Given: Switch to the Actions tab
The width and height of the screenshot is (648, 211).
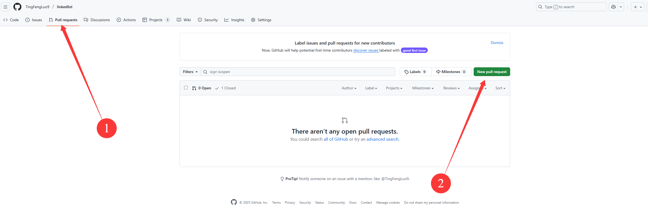Looking at the screenshot, I should (126, 20).
